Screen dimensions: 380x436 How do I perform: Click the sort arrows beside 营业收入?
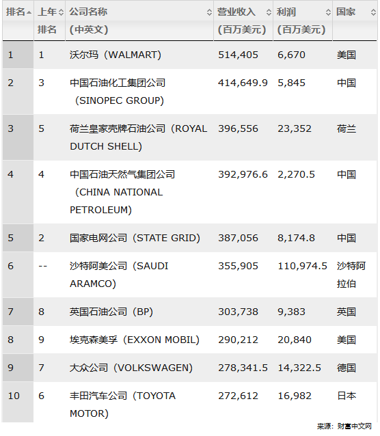[269, 12]
